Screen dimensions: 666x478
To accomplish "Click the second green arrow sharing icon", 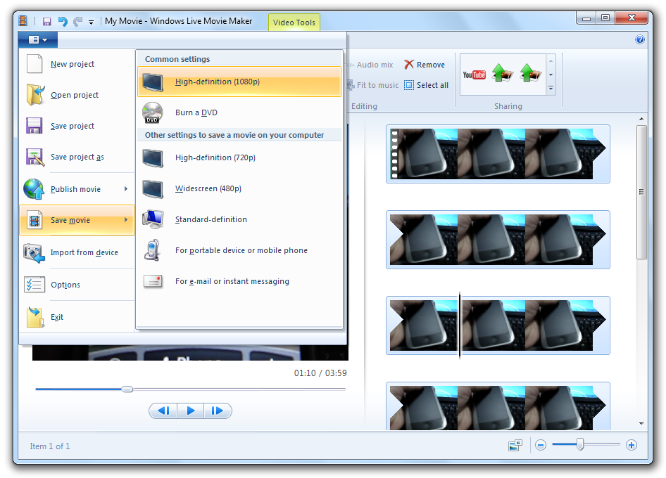I will (x=531, y=72).
